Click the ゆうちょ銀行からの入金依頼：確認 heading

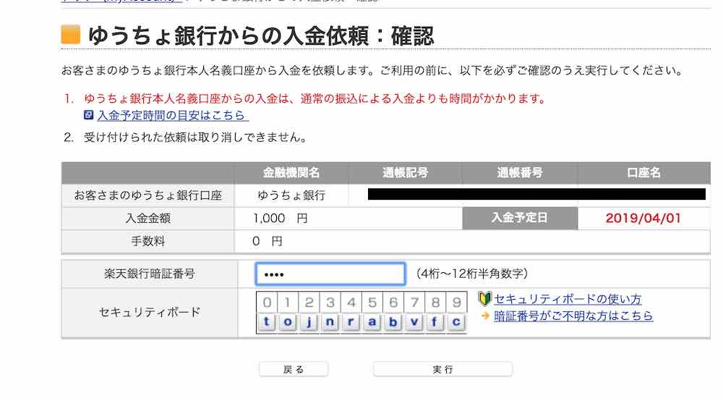(x=261, y=36)
